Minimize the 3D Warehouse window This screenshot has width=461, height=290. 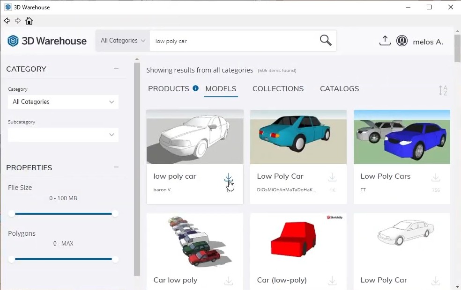click(408, 7)
